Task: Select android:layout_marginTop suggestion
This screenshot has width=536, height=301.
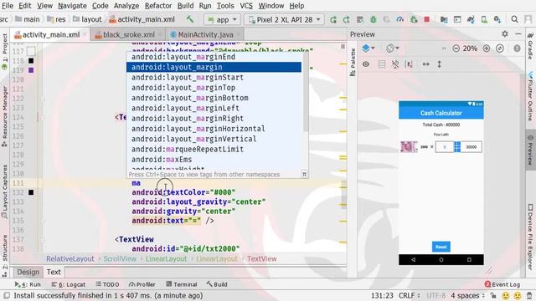Action: (x=214, y=88)
